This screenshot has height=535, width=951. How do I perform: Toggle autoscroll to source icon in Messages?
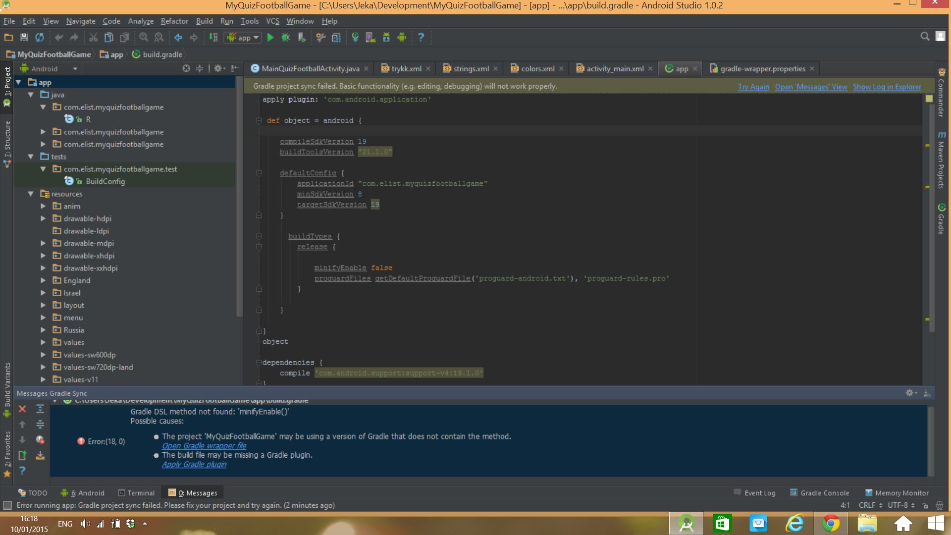[40, 456]
